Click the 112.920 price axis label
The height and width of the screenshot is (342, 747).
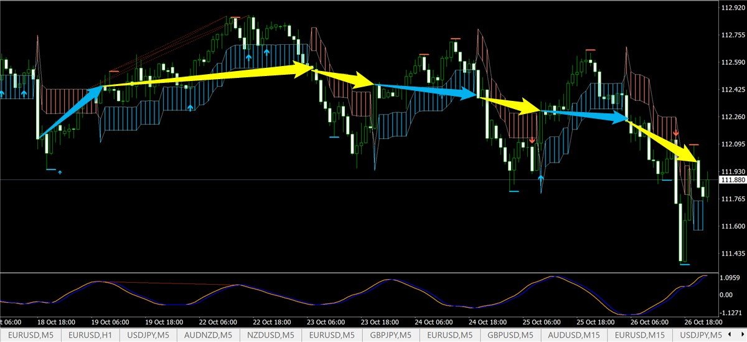click(x=732, y=8)
